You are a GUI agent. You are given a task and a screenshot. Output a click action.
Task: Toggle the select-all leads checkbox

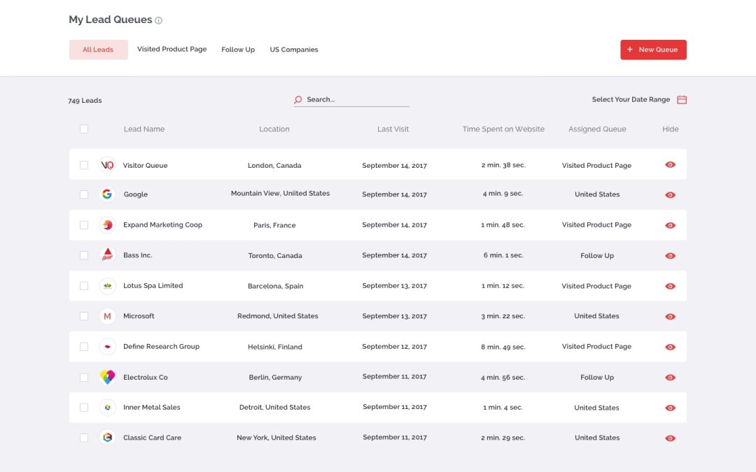84,129
